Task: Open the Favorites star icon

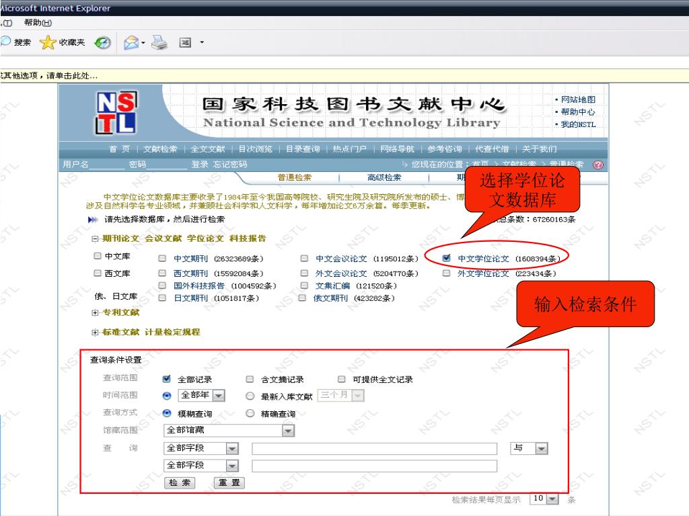Action: click(x=48, y=42)
